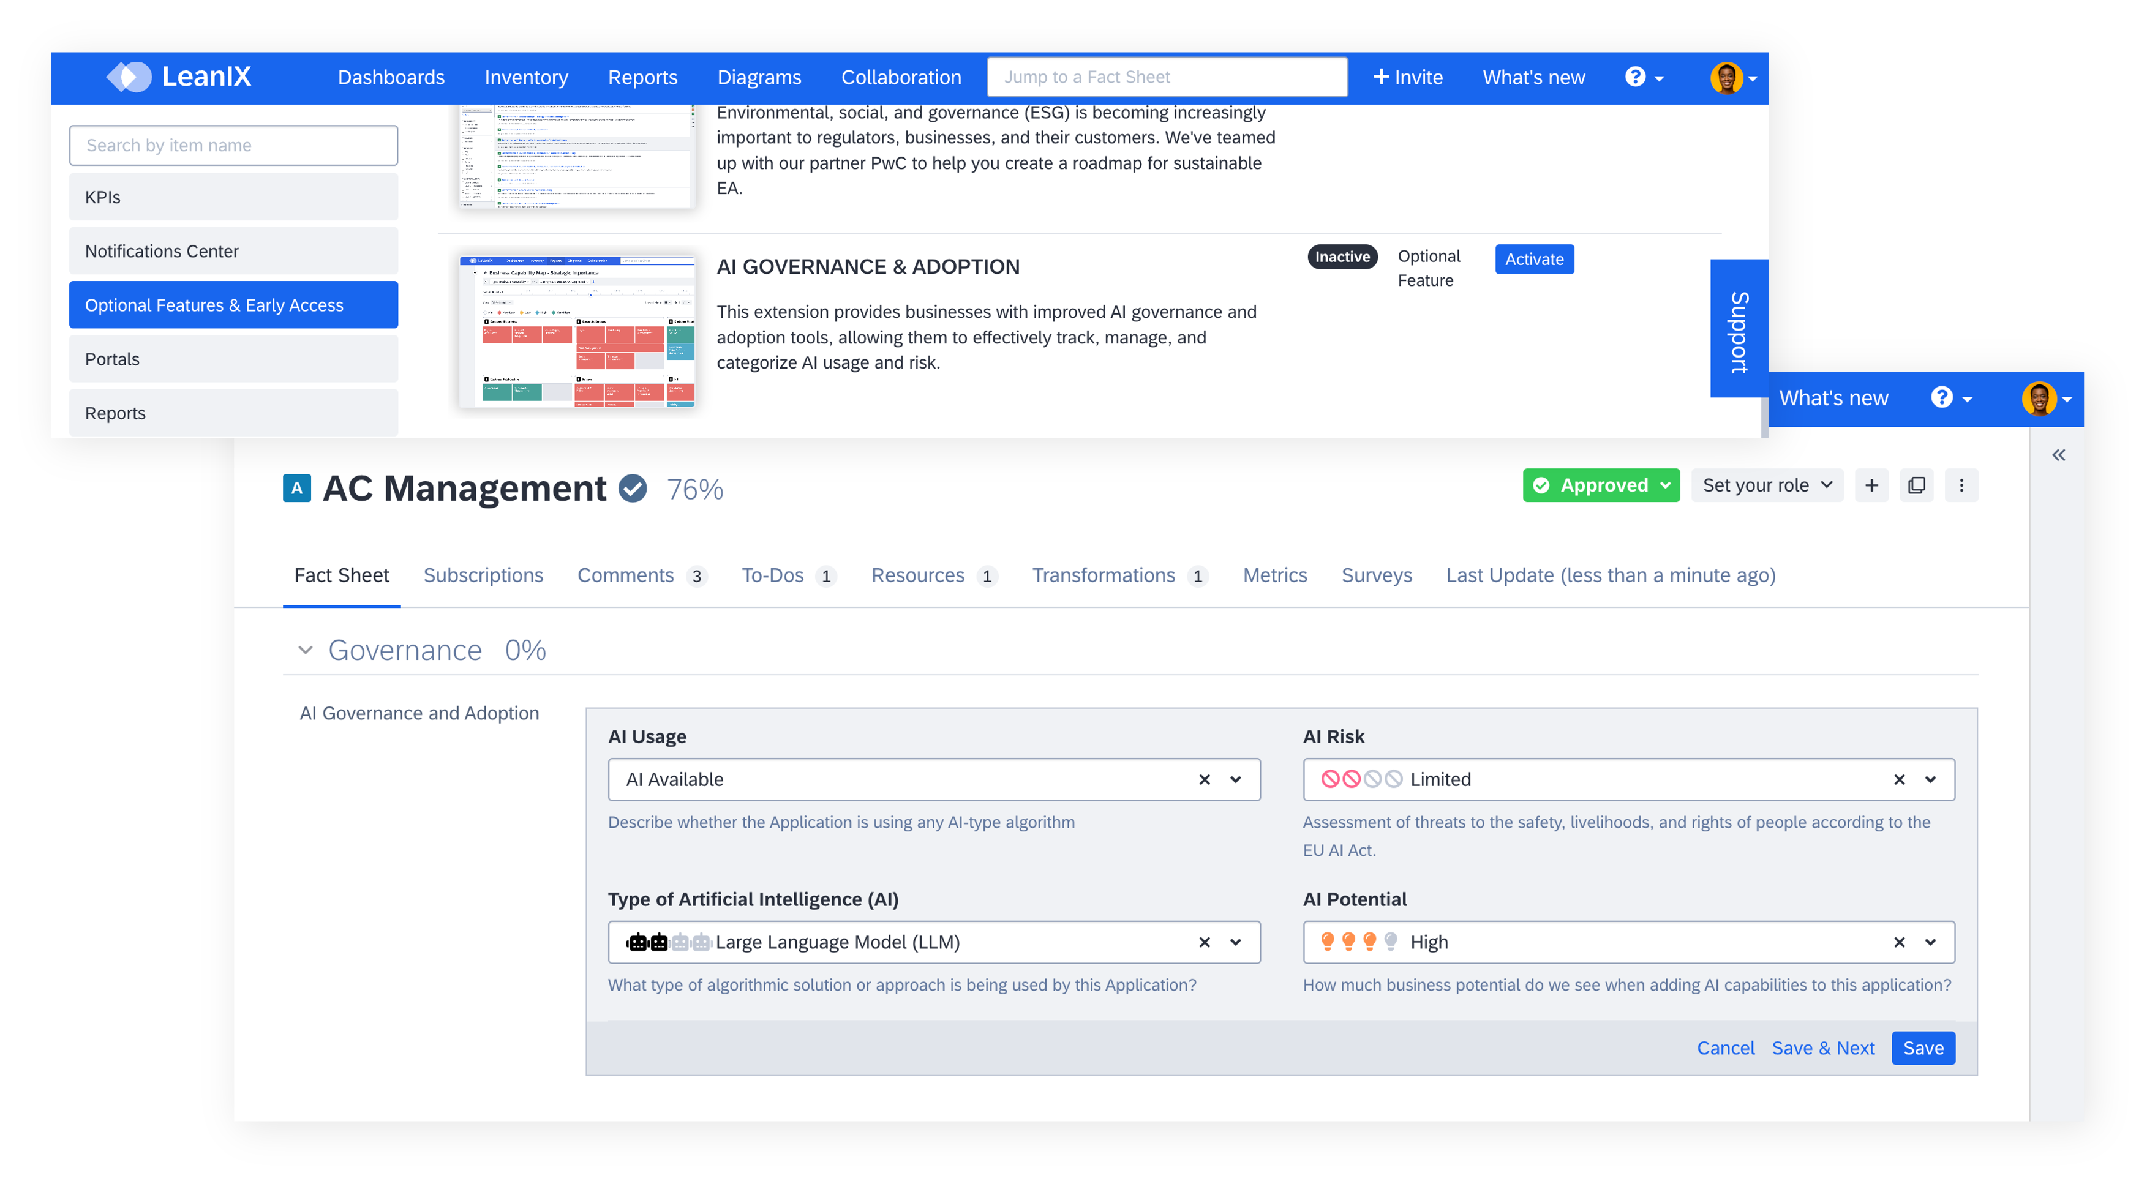2147x1184 pixels.
Task: Open the AI Usage dropdown arrow
Action: coord(1235,779)
